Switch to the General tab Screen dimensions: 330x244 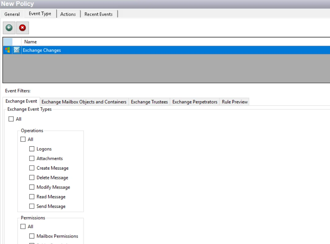coord(12,14)
